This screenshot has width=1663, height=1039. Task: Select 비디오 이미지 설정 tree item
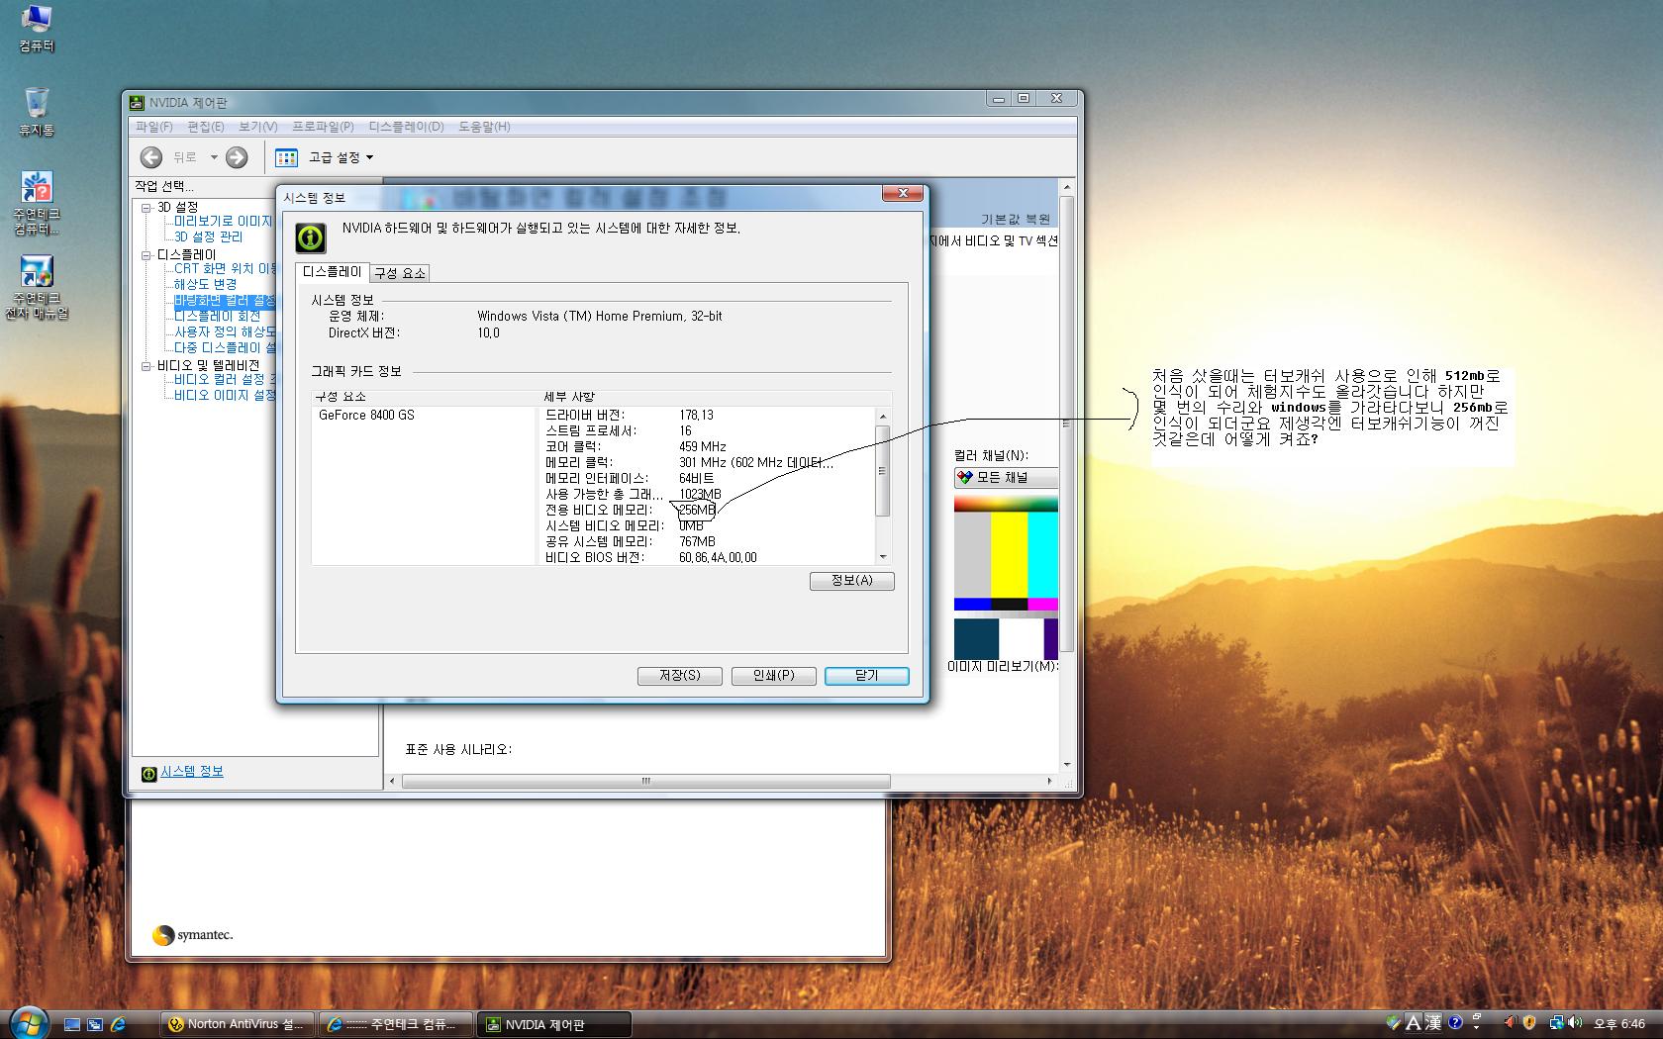tap(225, 396)
